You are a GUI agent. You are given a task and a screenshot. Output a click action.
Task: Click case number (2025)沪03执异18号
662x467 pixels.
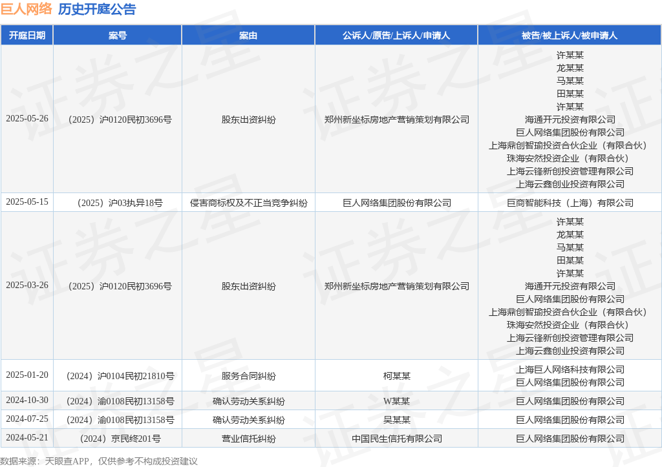[x=120, y=203]
